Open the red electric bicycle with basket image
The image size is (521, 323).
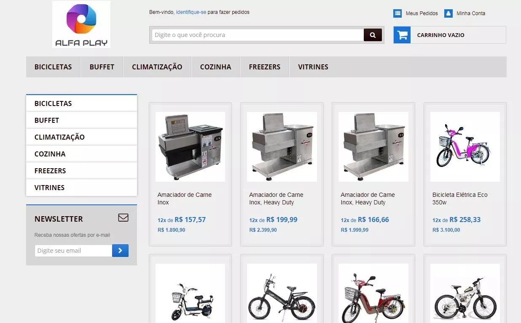pyautogui.click(x=373, y=293)
